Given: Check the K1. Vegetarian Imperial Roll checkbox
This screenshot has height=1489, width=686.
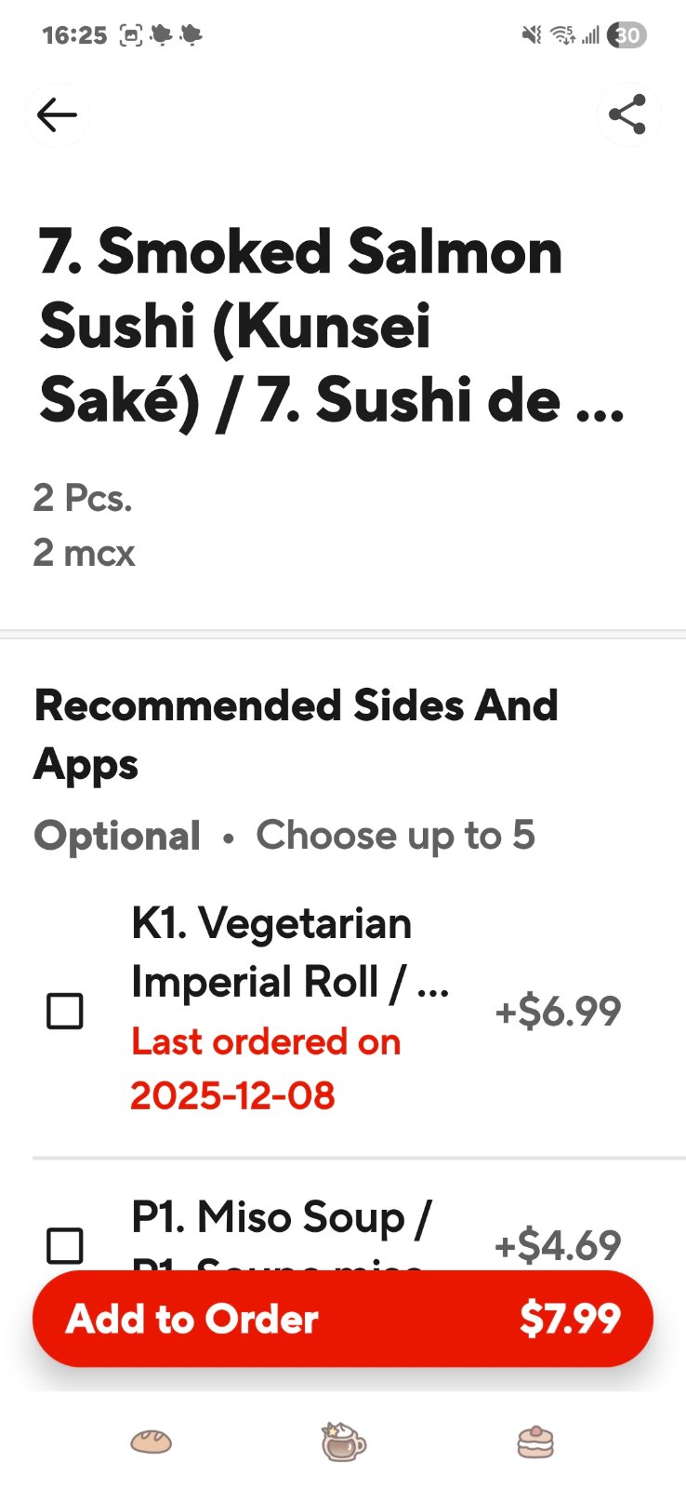Looking at the screenshot, I should click(65, 1012).
